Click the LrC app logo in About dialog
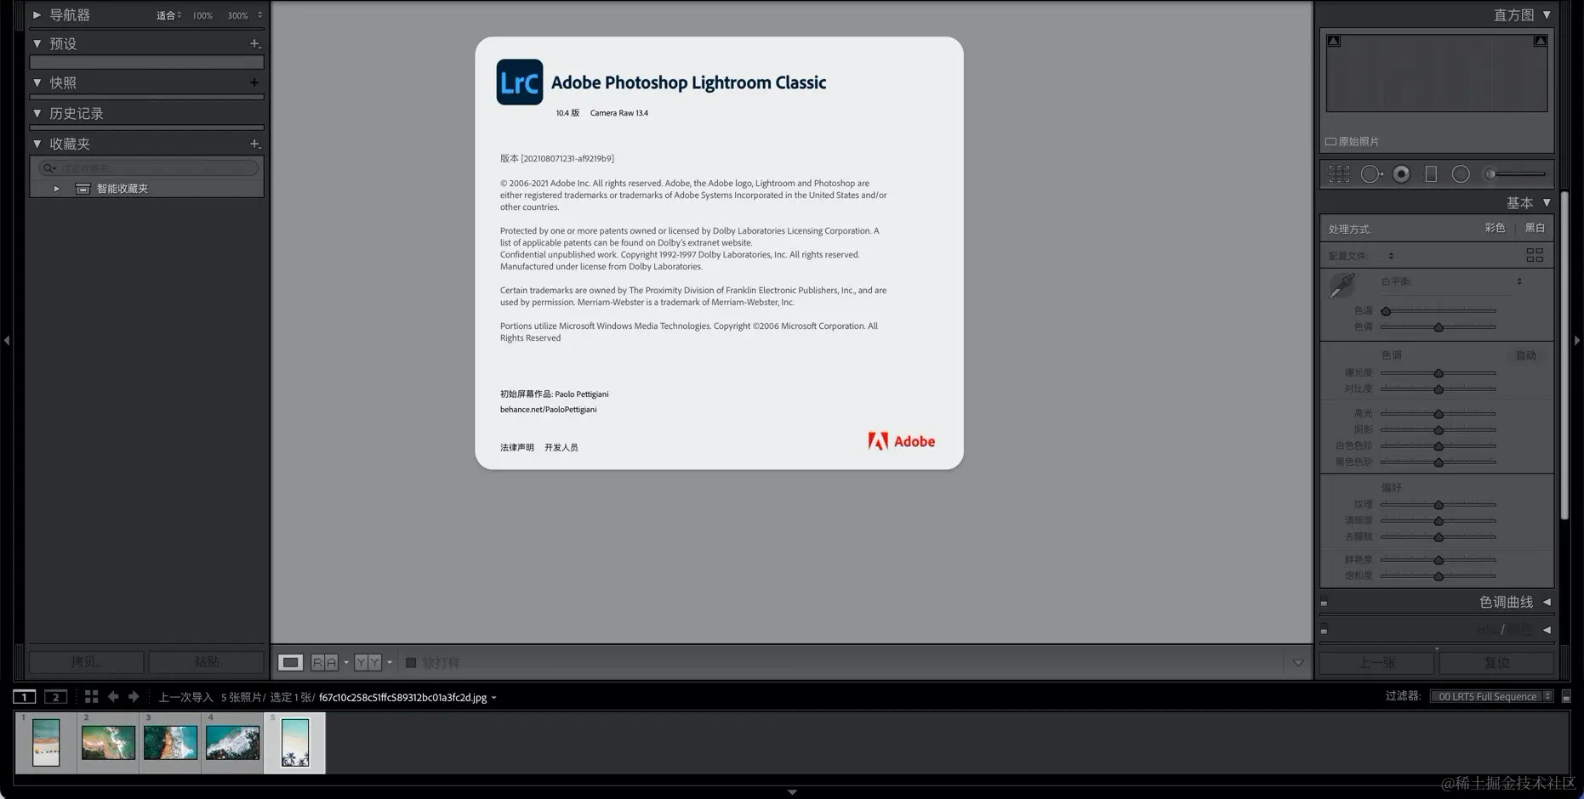The image size is (1584, 799). pyautogui.click(x=520, y=82)
